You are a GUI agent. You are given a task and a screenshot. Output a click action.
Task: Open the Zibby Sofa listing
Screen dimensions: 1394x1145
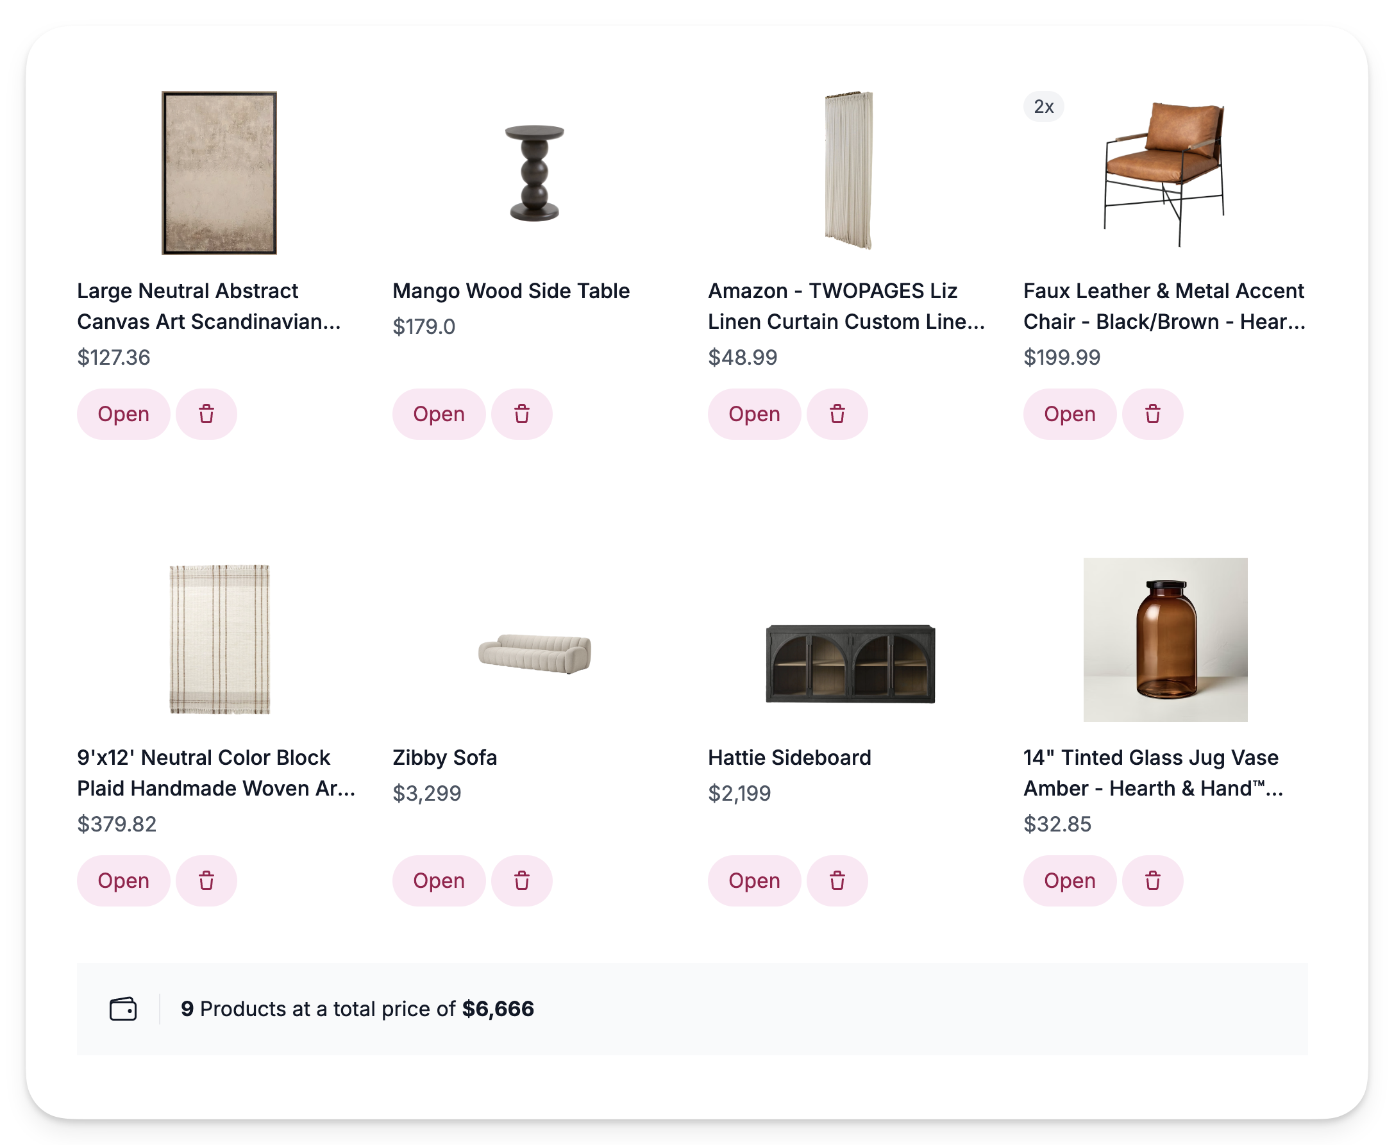(x=438, y=880)
